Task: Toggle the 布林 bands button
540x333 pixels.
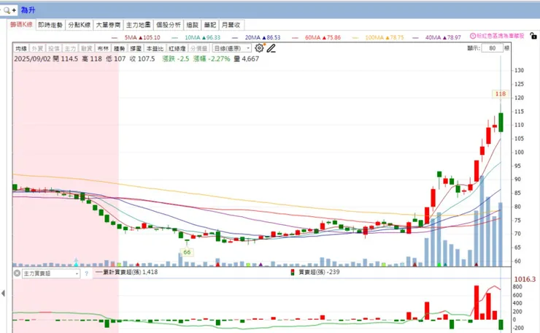Action: pos(103,49)
